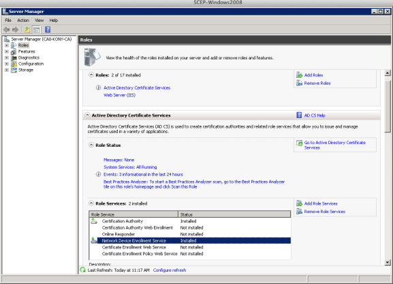Image resolution: width=393 pixels, height=284 pixels.
Task: Click the Status column header
Action: pos(234,214)
